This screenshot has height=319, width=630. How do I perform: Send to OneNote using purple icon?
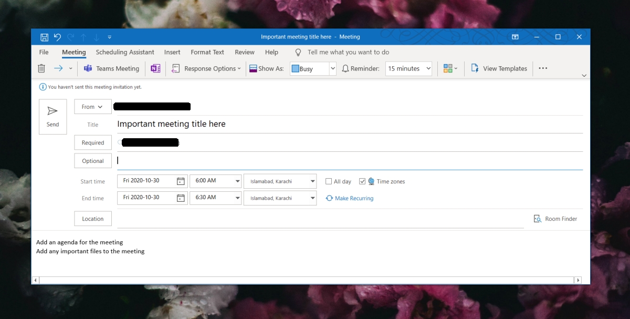click(155, 68)
